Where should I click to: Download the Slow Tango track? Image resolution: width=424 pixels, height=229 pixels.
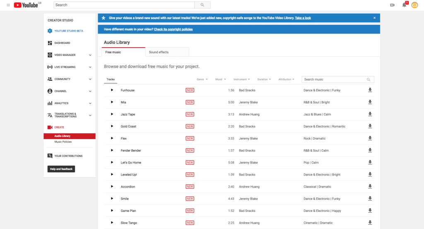pos(370,222)
